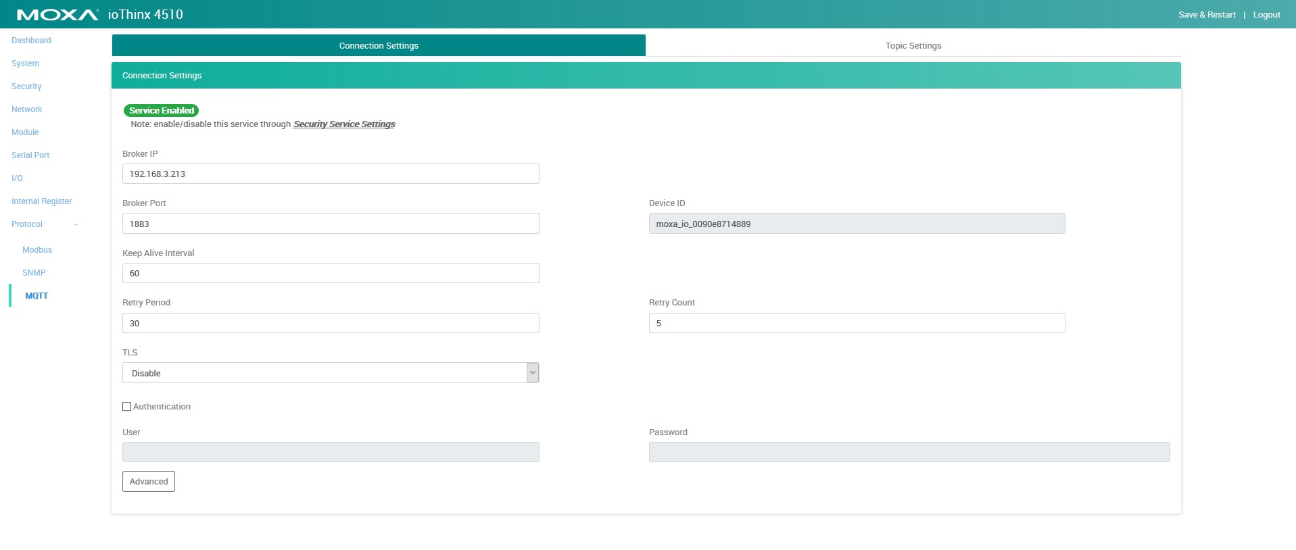Click the Device ID label
Image resolution: width=1296 pixels, height=550 pixels.
(667, 203)
